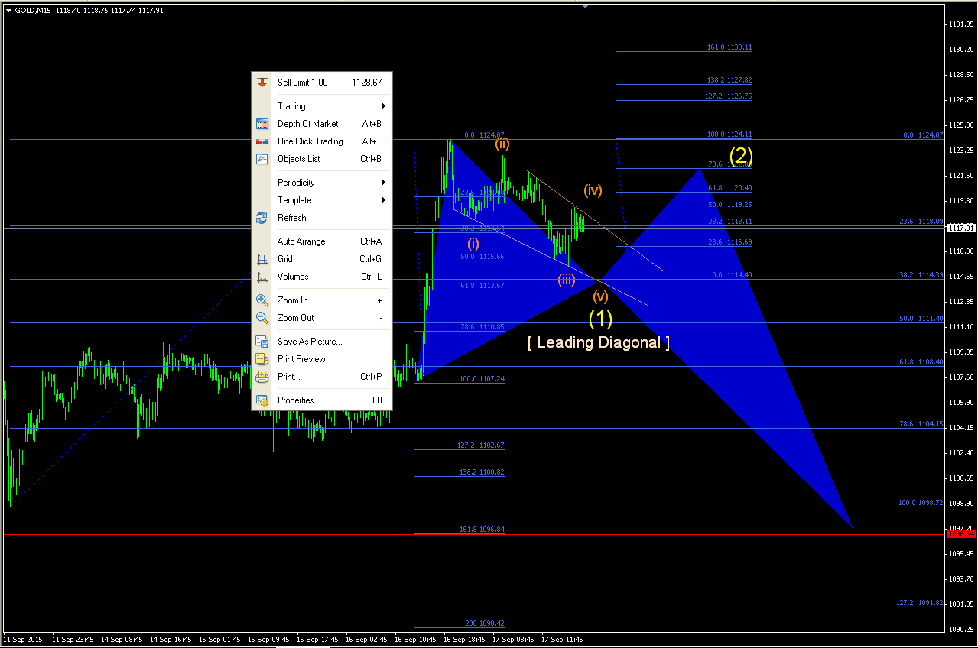The height and width of the screenshot is (648, 978).
Task: Expand the Trading submenu
Action: pos(321,106)
